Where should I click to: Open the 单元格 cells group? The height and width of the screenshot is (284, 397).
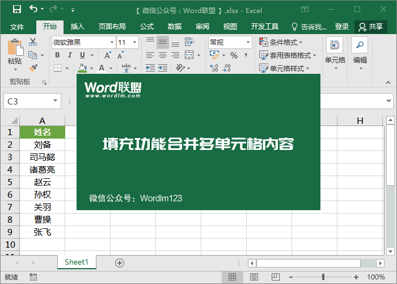335,54
